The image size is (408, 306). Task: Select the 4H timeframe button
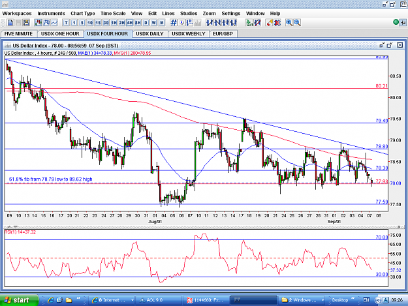pos(130,23)
